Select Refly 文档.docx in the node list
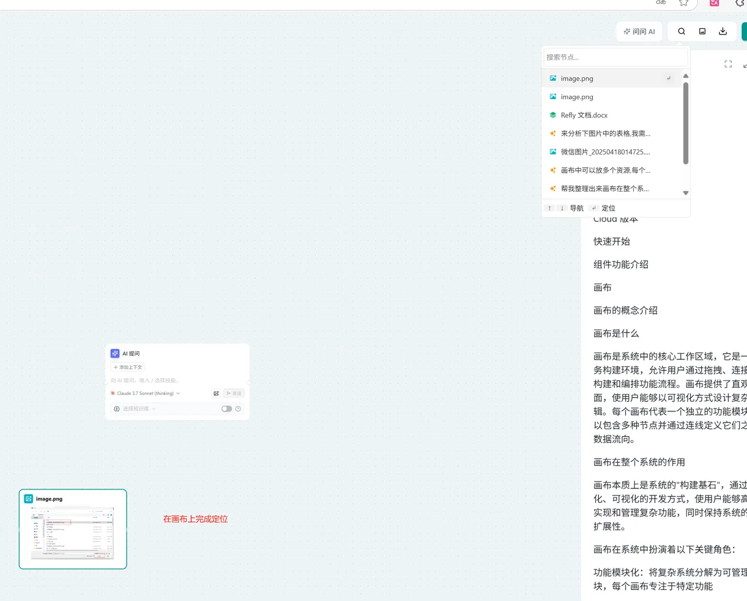 click(x=584, y=116)
